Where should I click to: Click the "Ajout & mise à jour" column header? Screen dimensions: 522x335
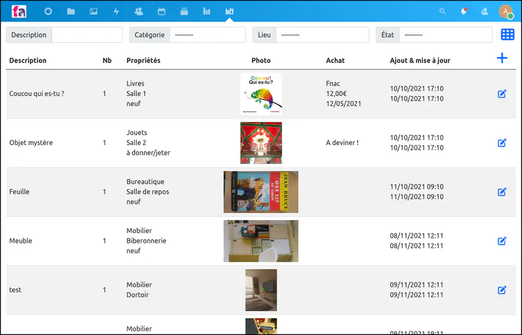420,61
